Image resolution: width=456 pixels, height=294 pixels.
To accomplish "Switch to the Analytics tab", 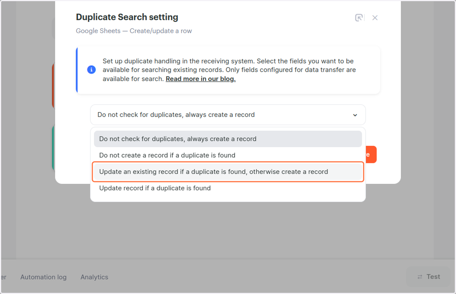I will (94, 277).
